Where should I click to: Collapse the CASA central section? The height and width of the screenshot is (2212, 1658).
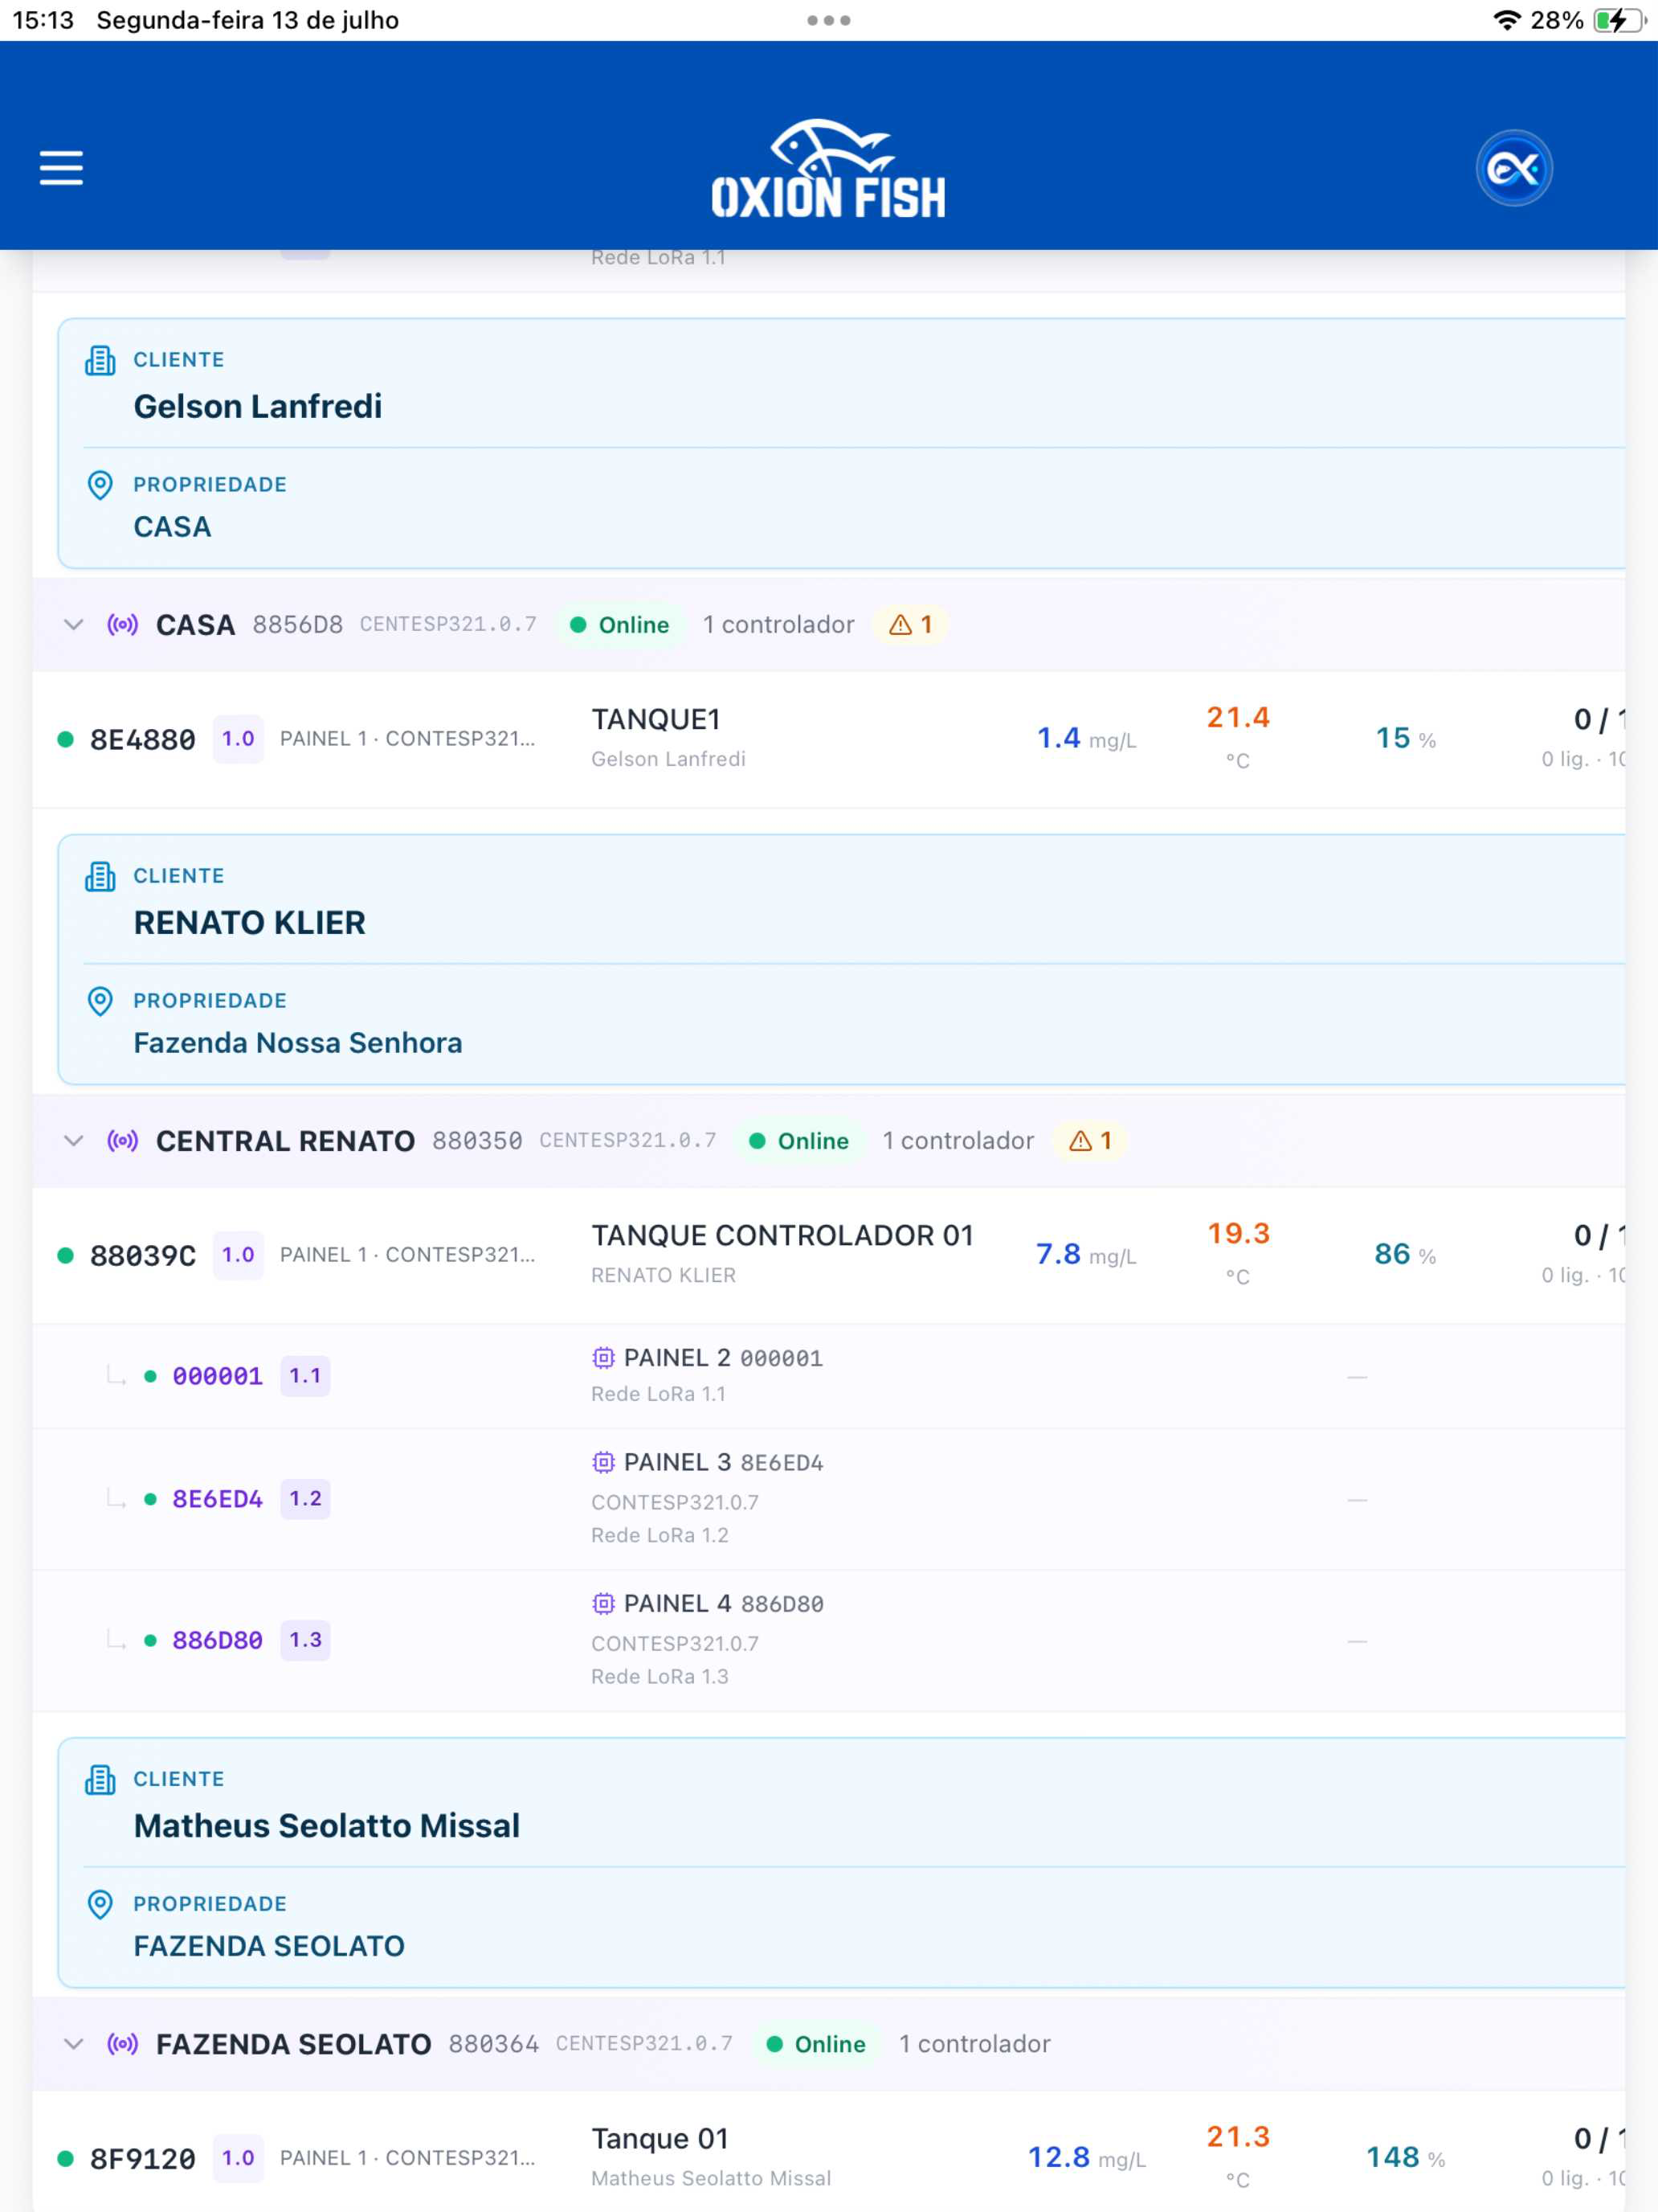tap(73, 625)
